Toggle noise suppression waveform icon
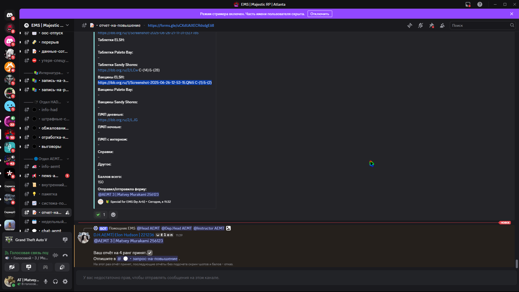 [x=55, y=255]
